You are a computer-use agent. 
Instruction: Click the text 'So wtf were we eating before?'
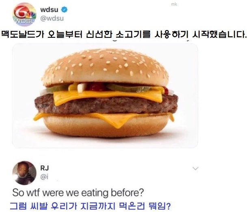(78, 193)
